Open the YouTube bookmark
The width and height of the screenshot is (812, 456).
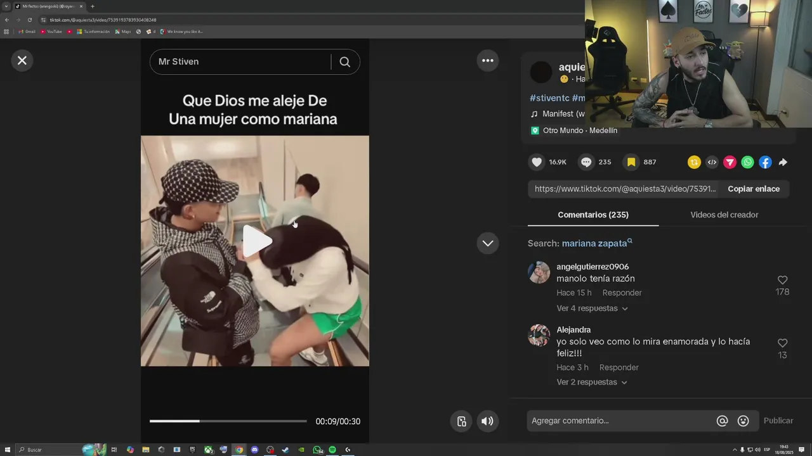(x=51, y=32)
